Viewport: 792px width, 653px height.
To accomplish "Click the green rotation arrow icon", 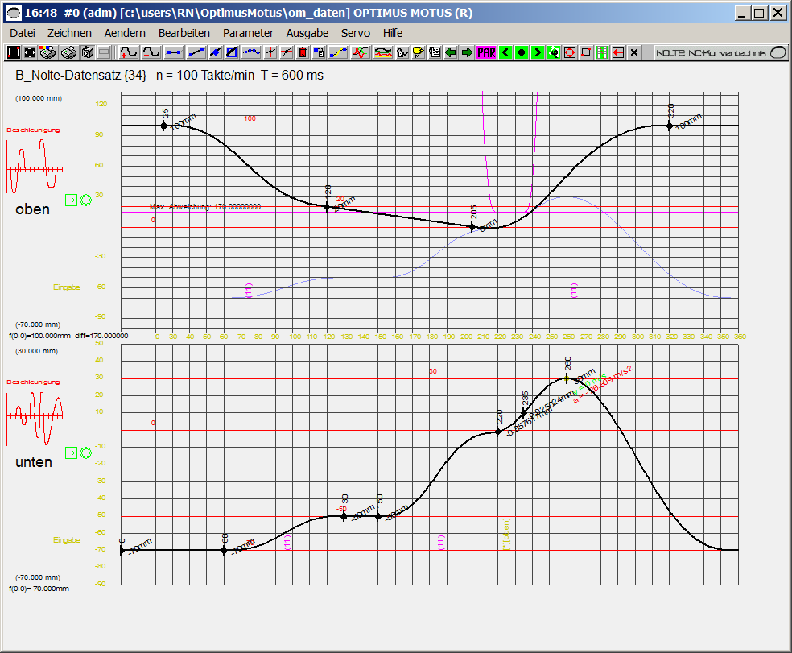I will point(554,53).
